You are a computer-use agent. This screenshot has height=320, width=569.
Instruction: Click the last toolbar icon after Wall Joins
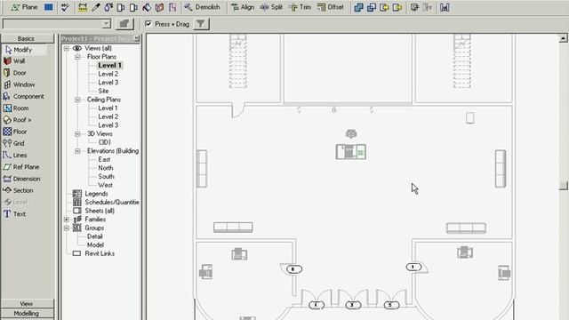point(445,7)
